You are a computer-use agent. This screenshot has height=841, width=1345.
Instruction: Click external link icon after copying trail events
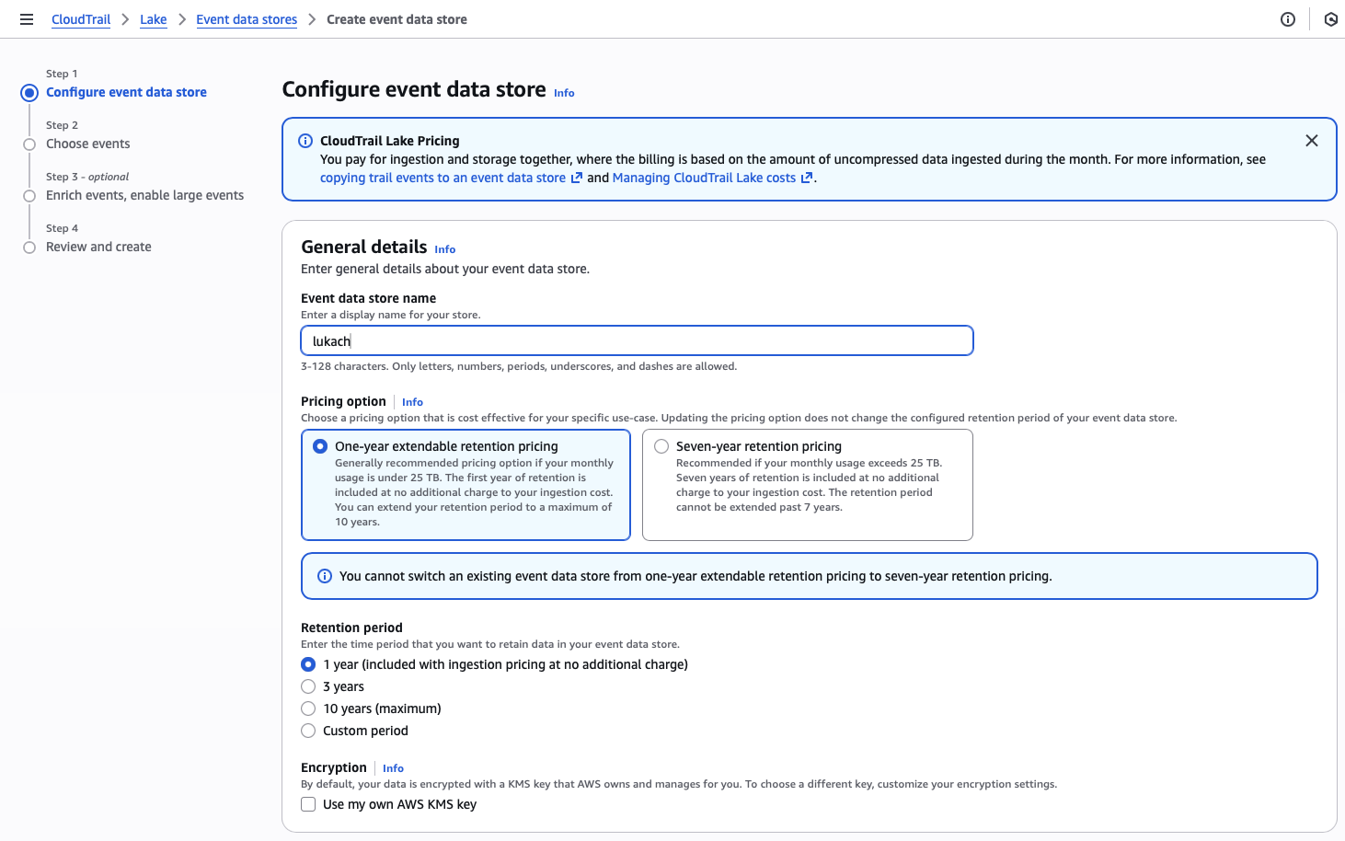point(577,179)
